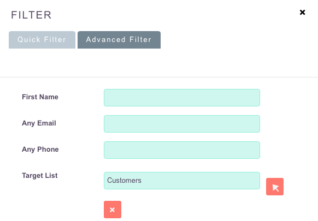Screen dimensions: 318x221
Task: Dismiss the filter panel
Action: [x=302, y=13]
